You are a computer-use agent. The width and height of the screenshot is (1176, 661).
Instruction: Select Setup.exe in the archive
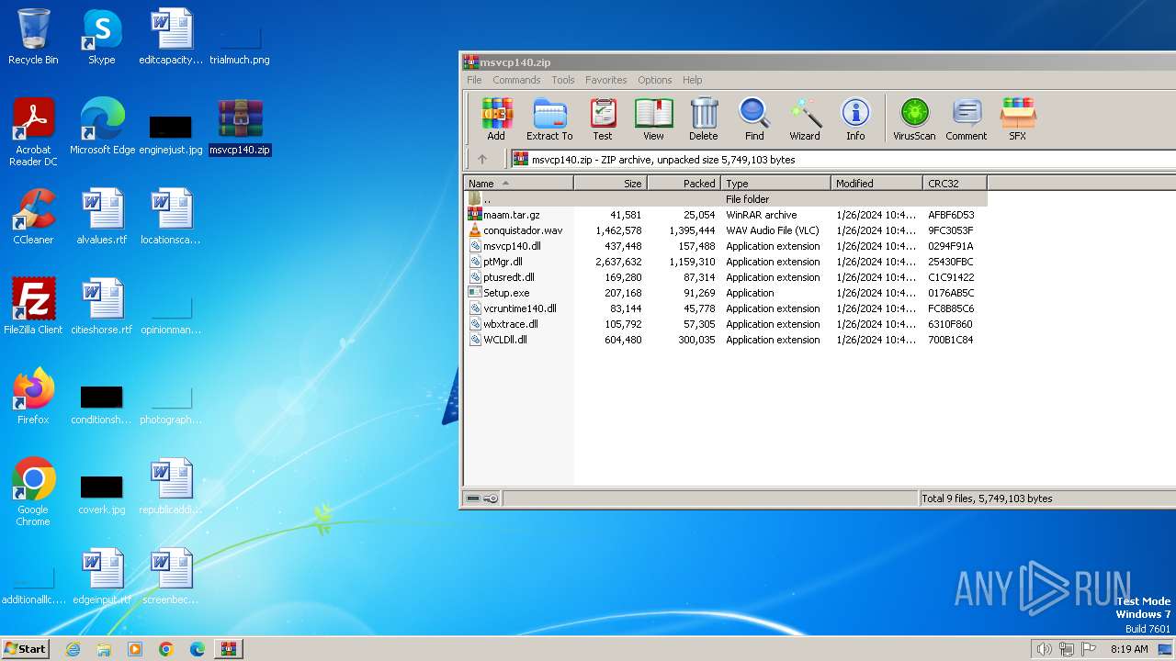(x=726, y=293)
